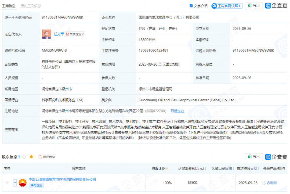
Task: Open the 文字介绍 text introduction
Action: (x=198, y=6)
